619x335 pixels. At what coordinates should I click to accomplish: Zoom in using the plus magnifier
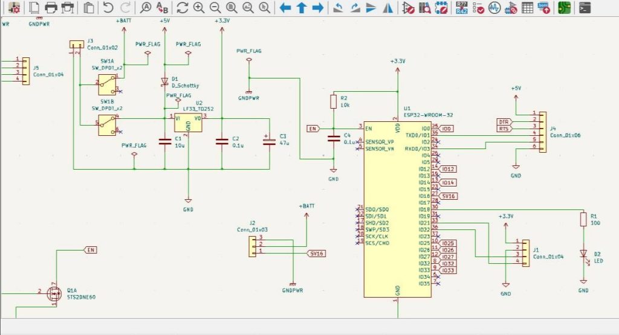coord(198,8)
